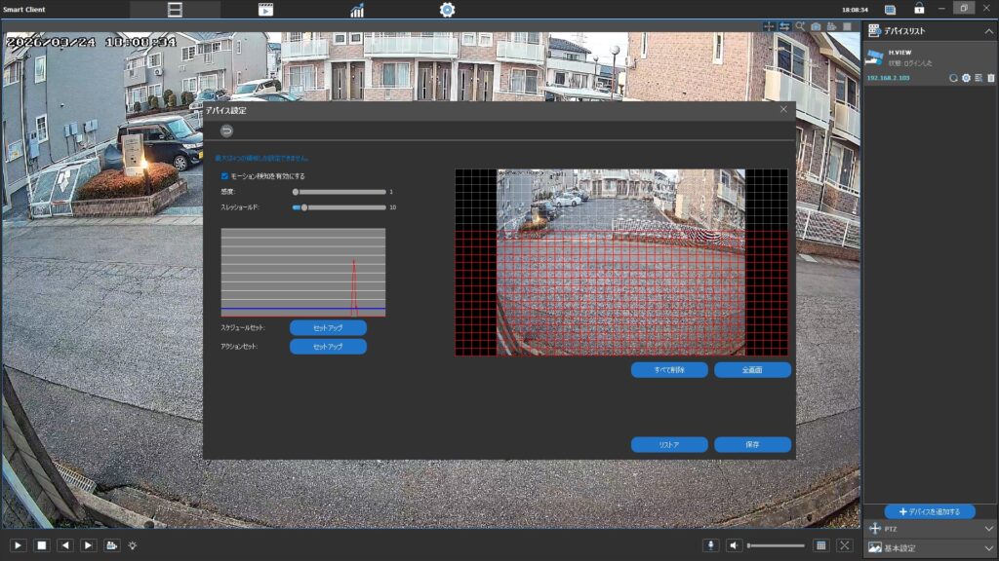
Task: Click スケジュールセット setup button
Action: click(328, 328)
